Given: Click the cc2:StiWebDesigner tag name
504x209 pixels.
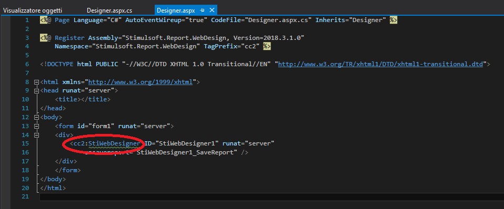Looking at the screenshot, I should (x=107, y=143).
